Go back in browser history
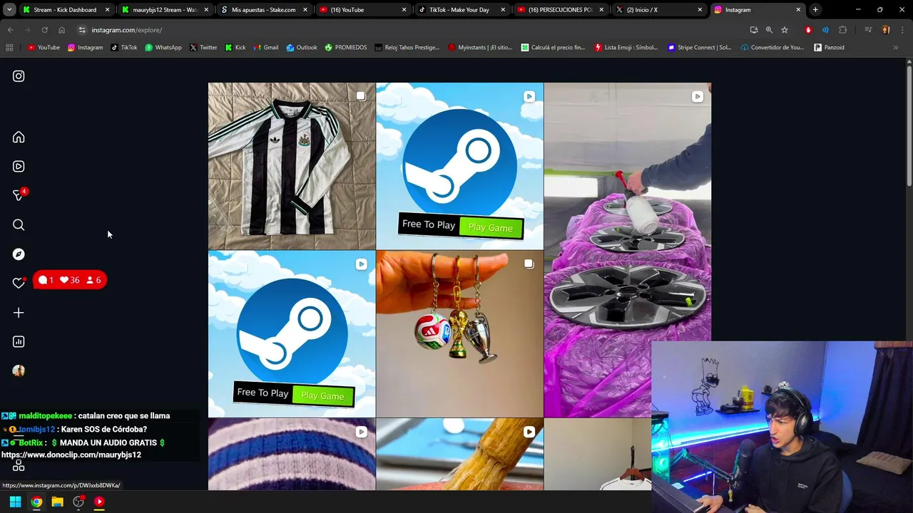The image size is (913, 513). (x=10, y=30)
